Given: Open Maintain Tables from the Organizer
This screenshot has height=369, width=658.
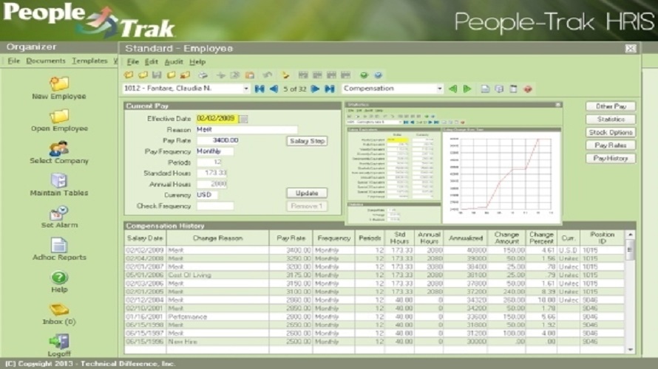Looking at the screenshot, I should (58, 181).
